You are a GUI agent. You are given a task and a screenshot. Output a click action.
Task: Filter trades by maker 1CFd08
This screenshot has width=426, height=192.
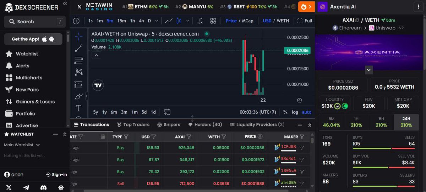pos(301,148)
